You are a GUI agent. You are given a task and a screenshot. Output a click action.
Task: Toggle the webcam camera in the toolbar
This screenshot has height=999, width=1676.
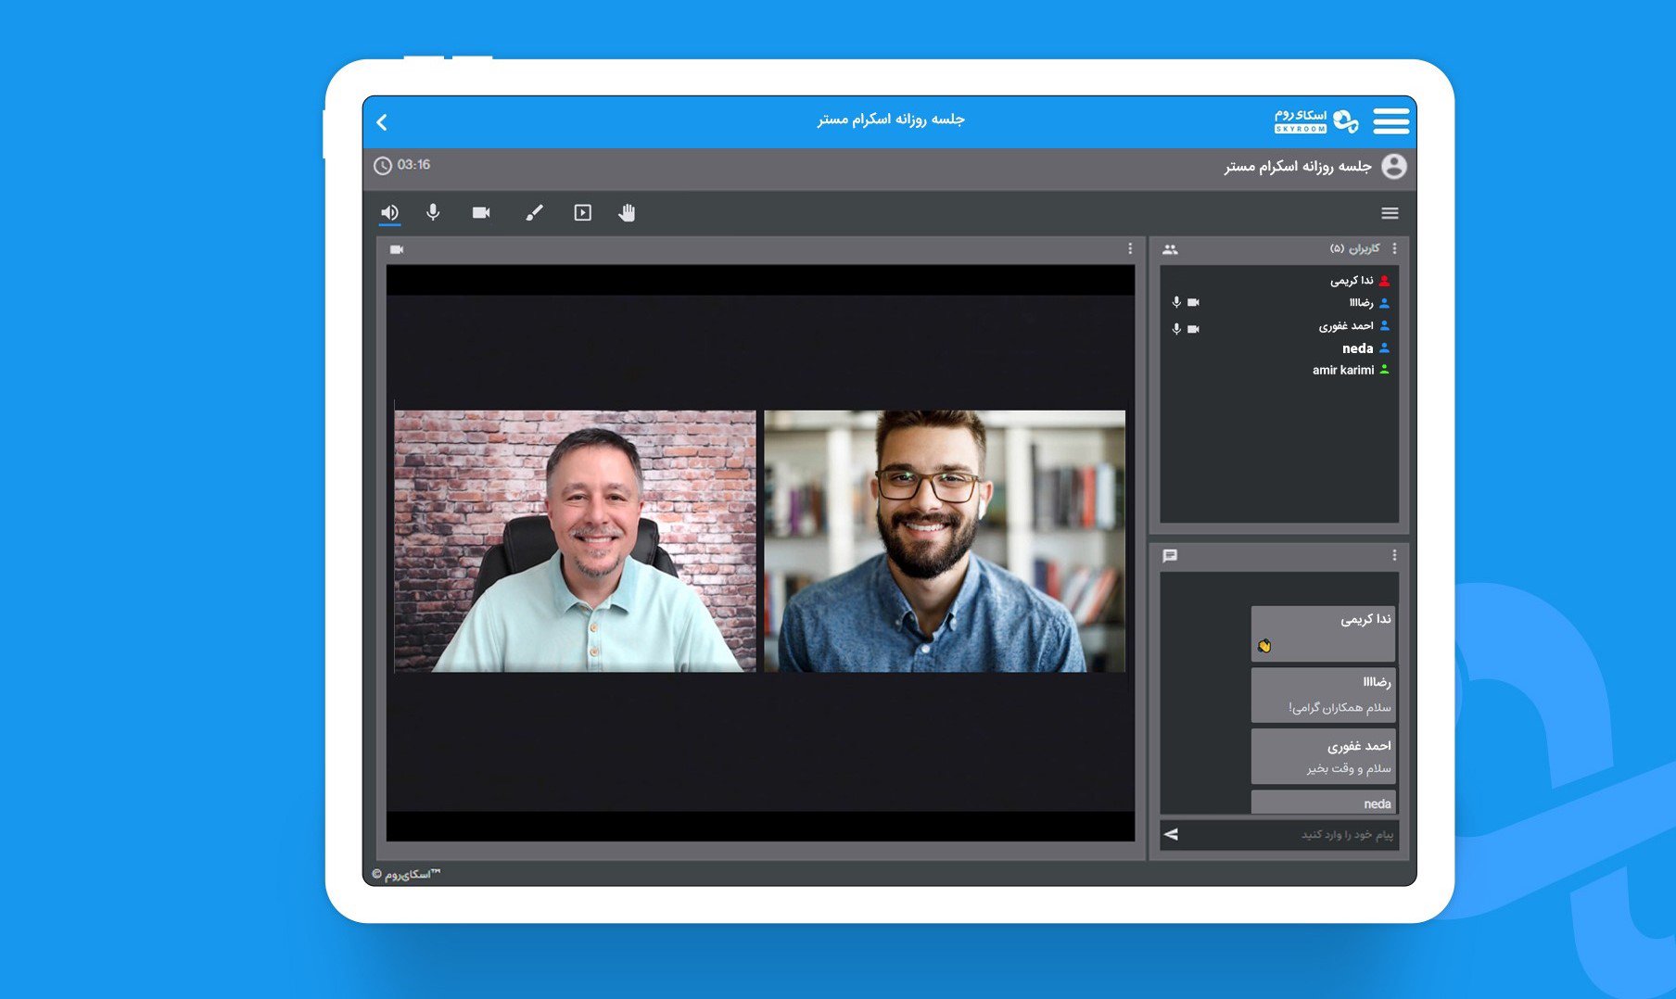[x=481, y=213]
